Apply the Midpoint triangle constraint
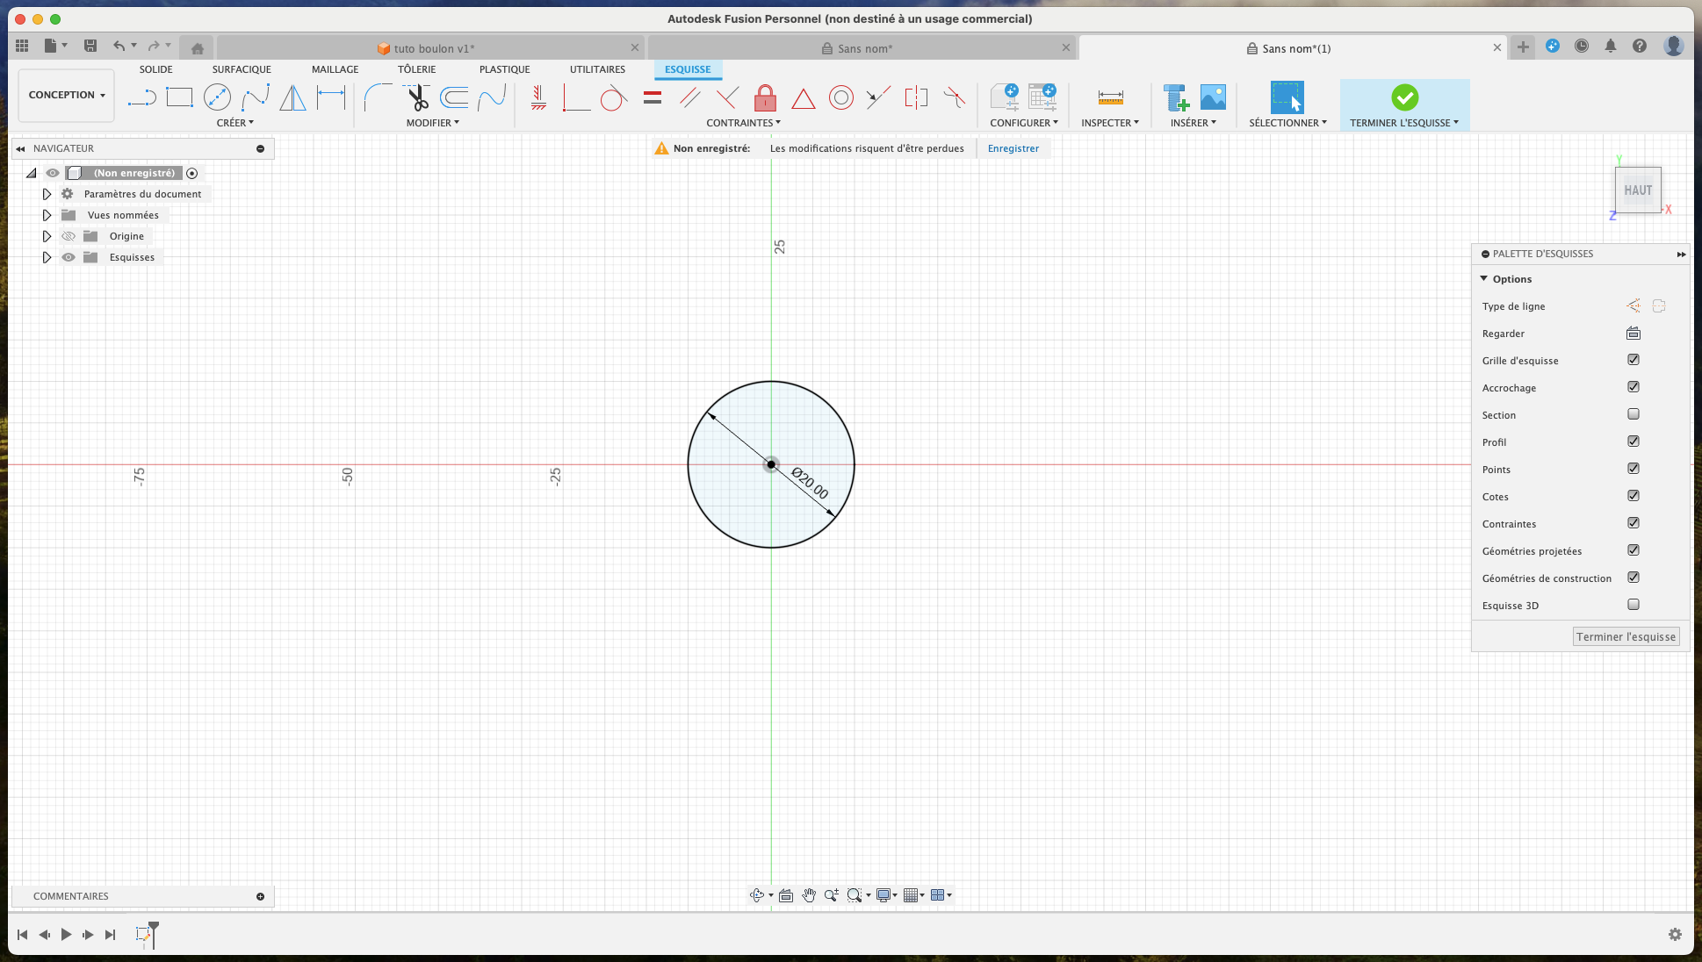1702x962 pixels. [x=803, y=98]
